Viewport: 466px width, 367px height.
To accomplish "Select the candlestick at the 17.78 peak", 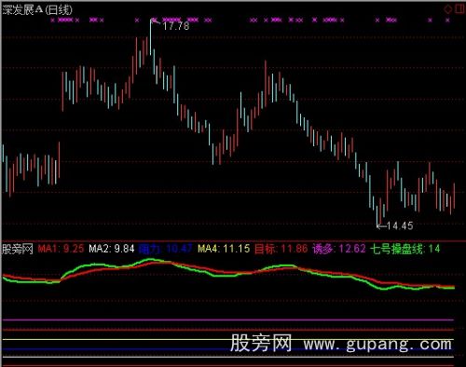I will point(151,37).
